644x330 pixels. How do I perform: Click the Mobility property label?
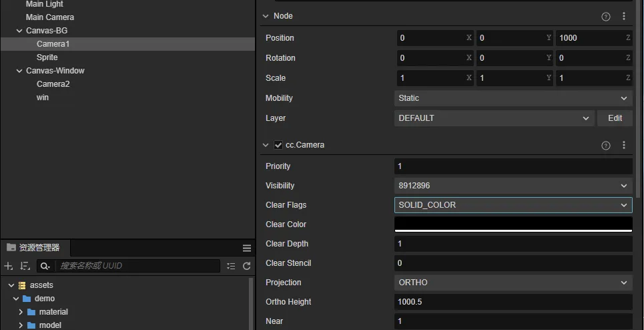click(279, 98)
